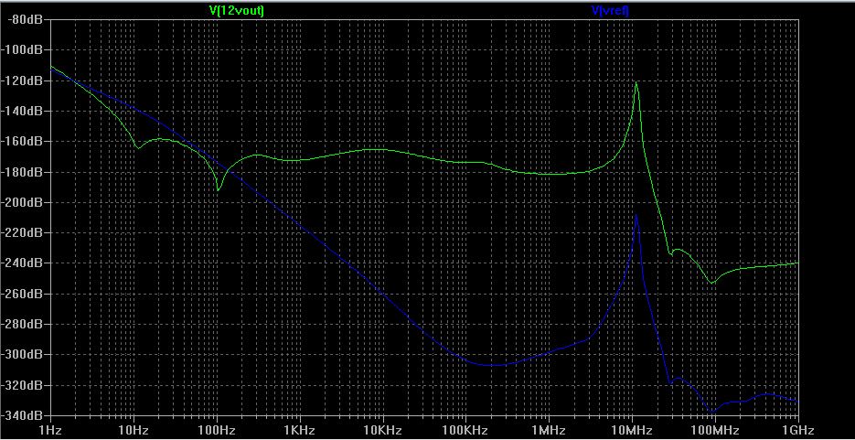
Task: Click the 100Hz frequency label
Action: (x=217, y=431)
